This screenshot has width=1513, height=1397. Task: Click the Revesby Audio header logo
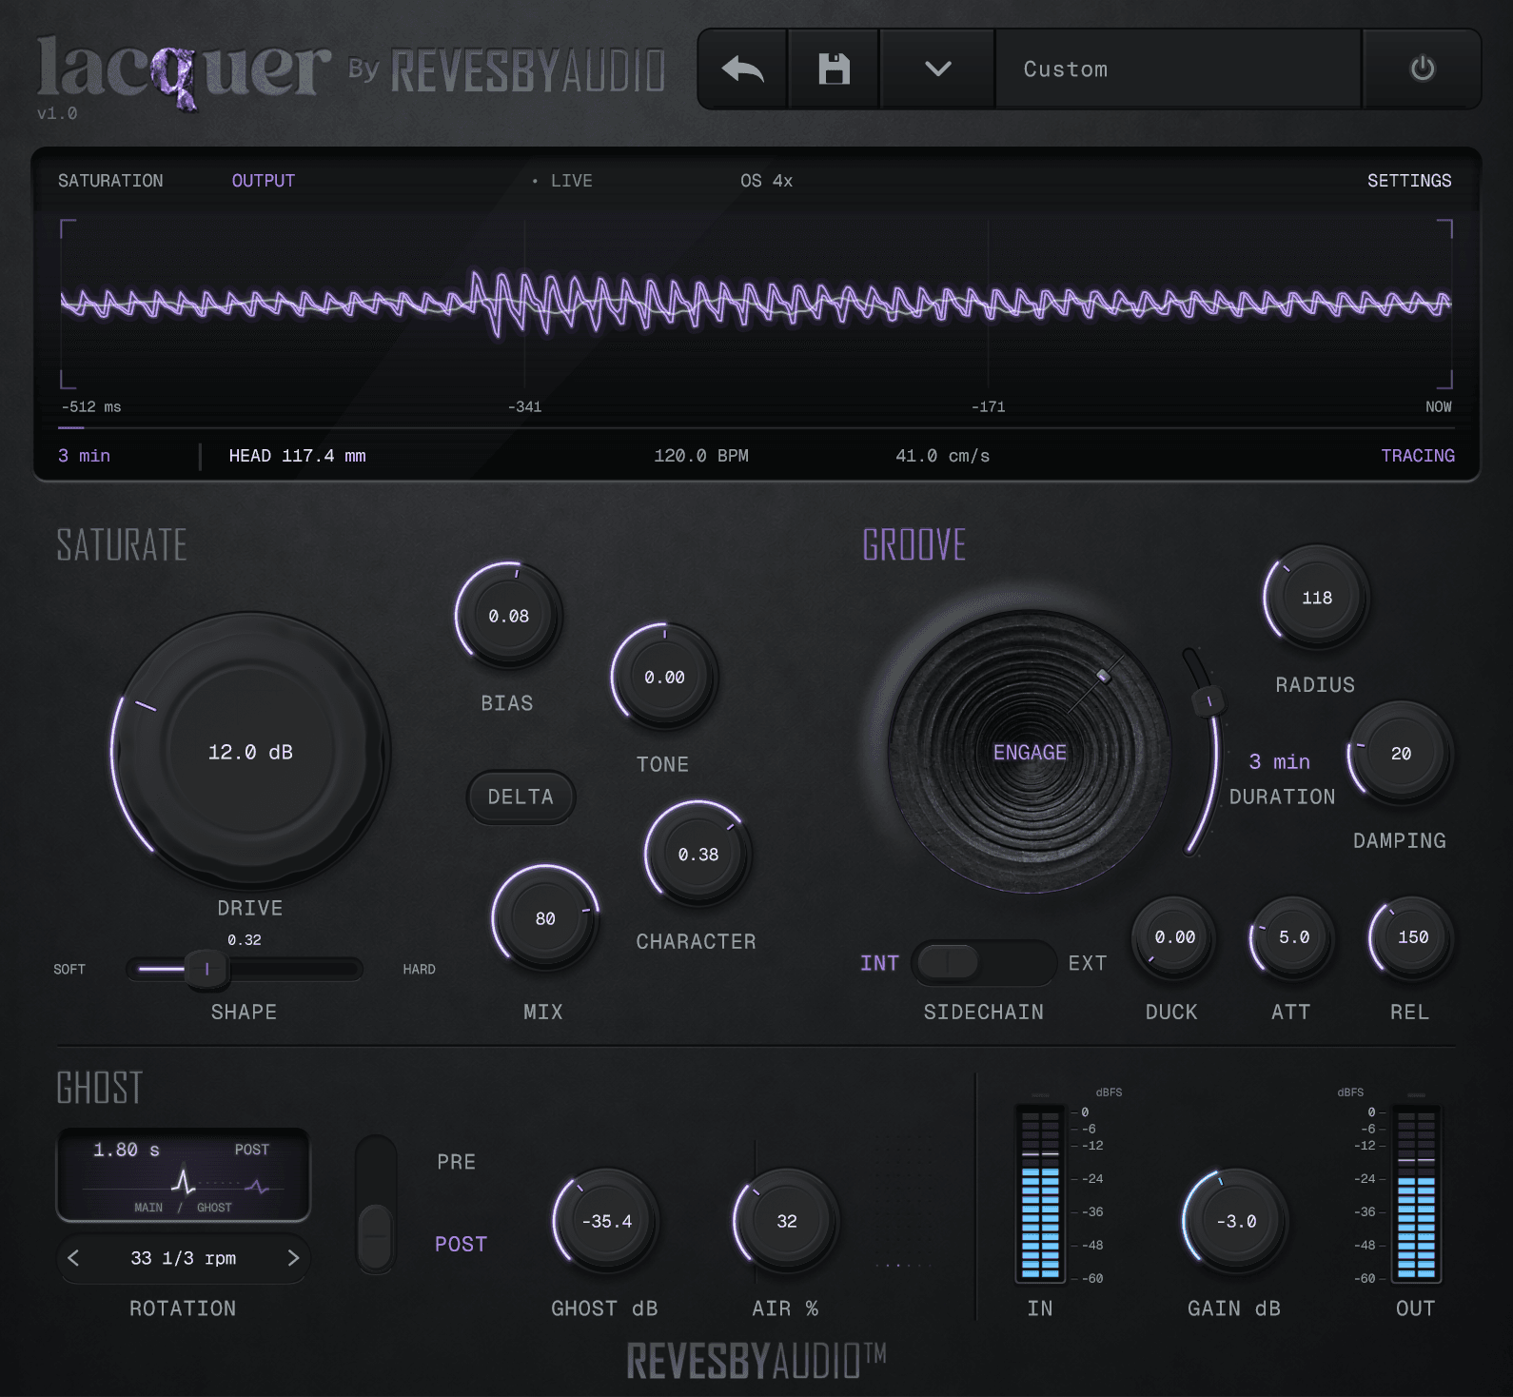[528, 71]
